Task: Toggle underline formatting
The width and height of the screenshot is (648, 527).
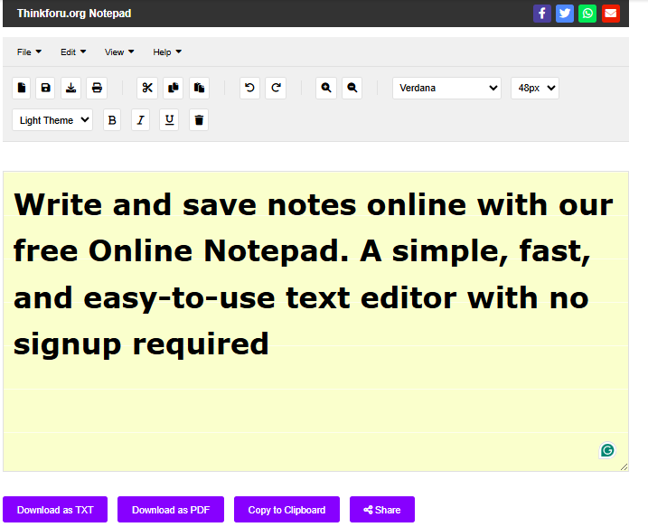Action: click(x=169, y=119)
